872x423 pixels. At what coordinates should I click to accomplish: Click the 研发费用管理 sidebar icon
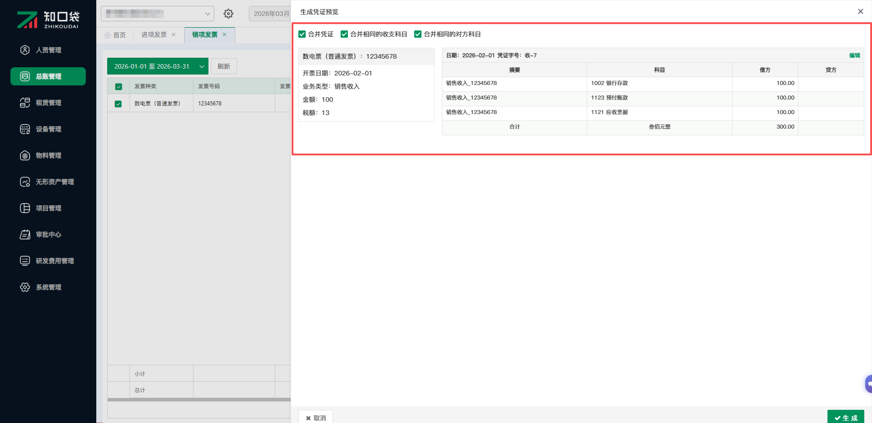pyautogui.click(x=25, y=261)
